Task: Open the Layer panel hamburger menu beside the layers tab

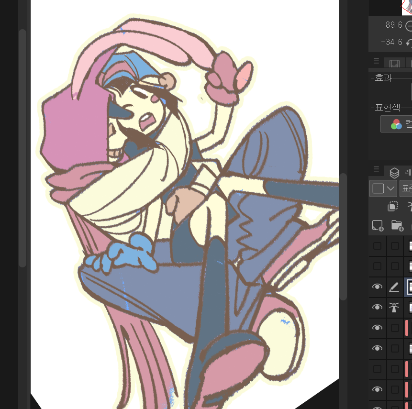Action: point(376,169)
